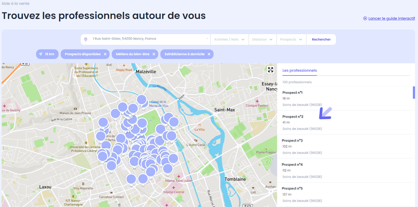Click the Tomblaine label on map
The width and height of the screenshot is (418, 207).
tap(235, 179)
